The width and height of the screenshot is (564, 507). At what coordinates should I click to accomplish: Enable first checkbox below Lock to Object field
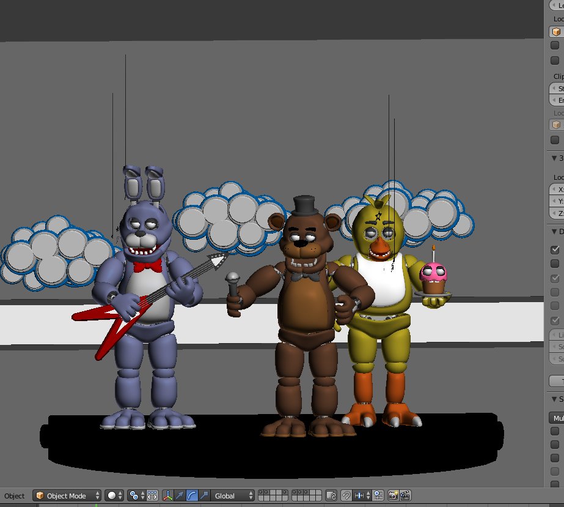(x=555, y=45)
